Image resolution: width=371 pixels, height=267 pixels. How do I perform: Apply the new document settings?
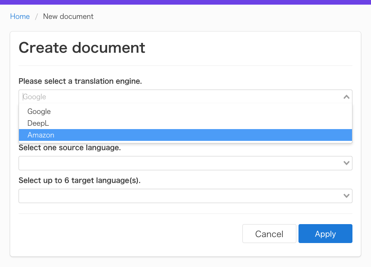click(325, 234)
